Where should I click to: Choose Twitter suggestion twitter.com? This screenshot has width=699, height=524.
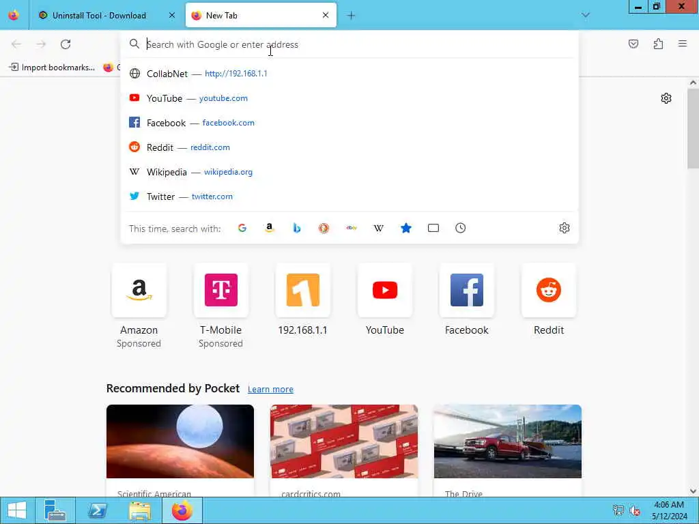349,196
